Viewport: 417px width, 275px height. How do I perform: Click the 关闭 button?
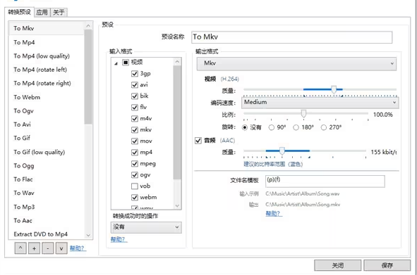[x=337, y=265]
